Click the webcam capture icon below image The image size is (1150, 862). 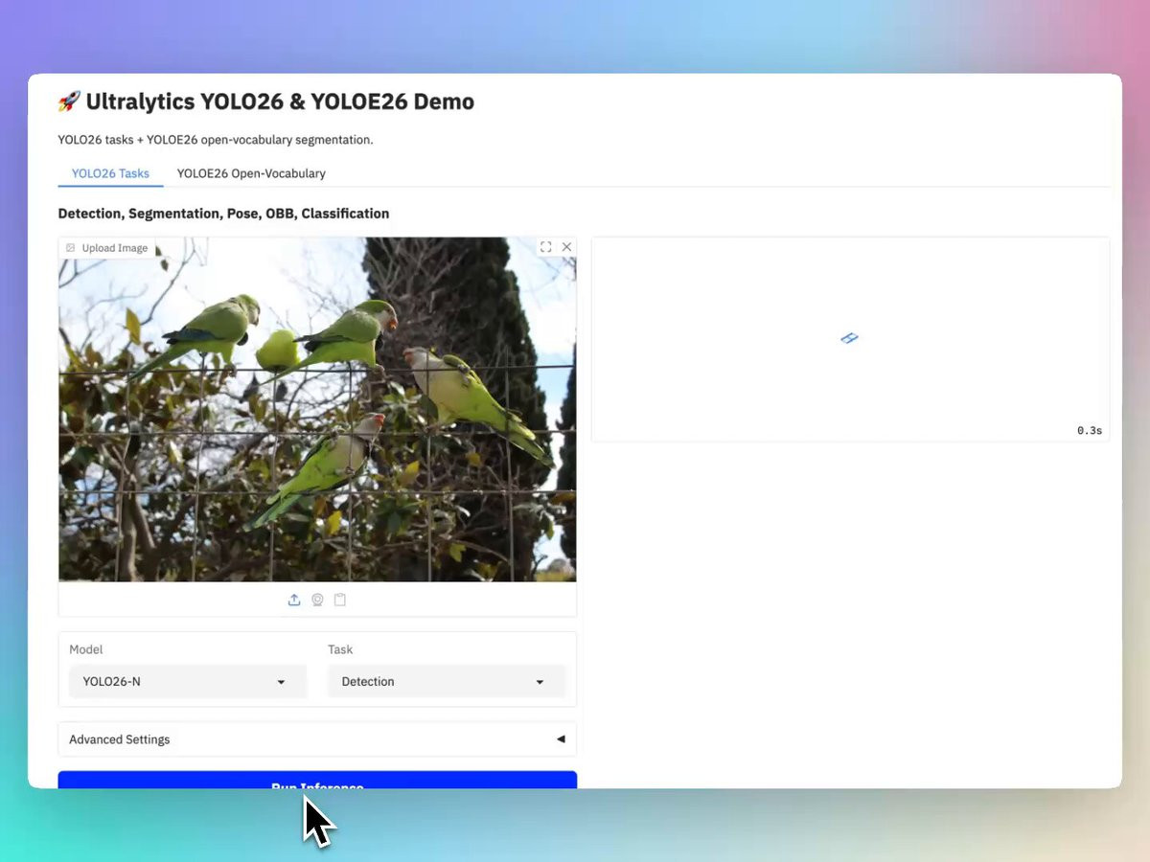(x=317, y=600)
